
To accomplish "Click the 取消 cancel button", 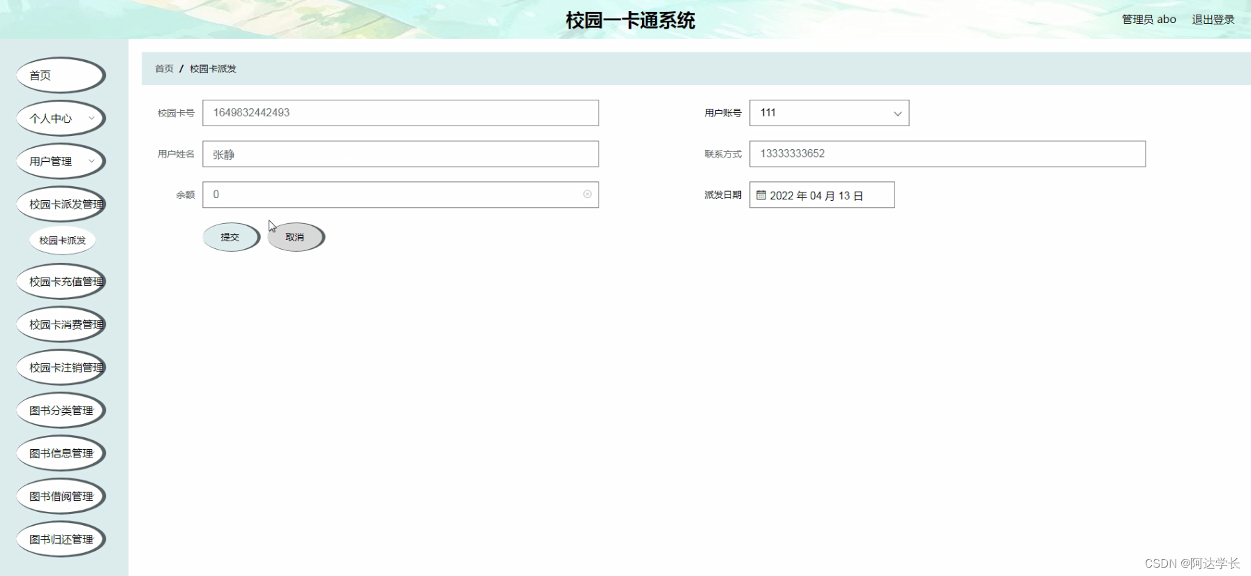I will click(296, 237).
